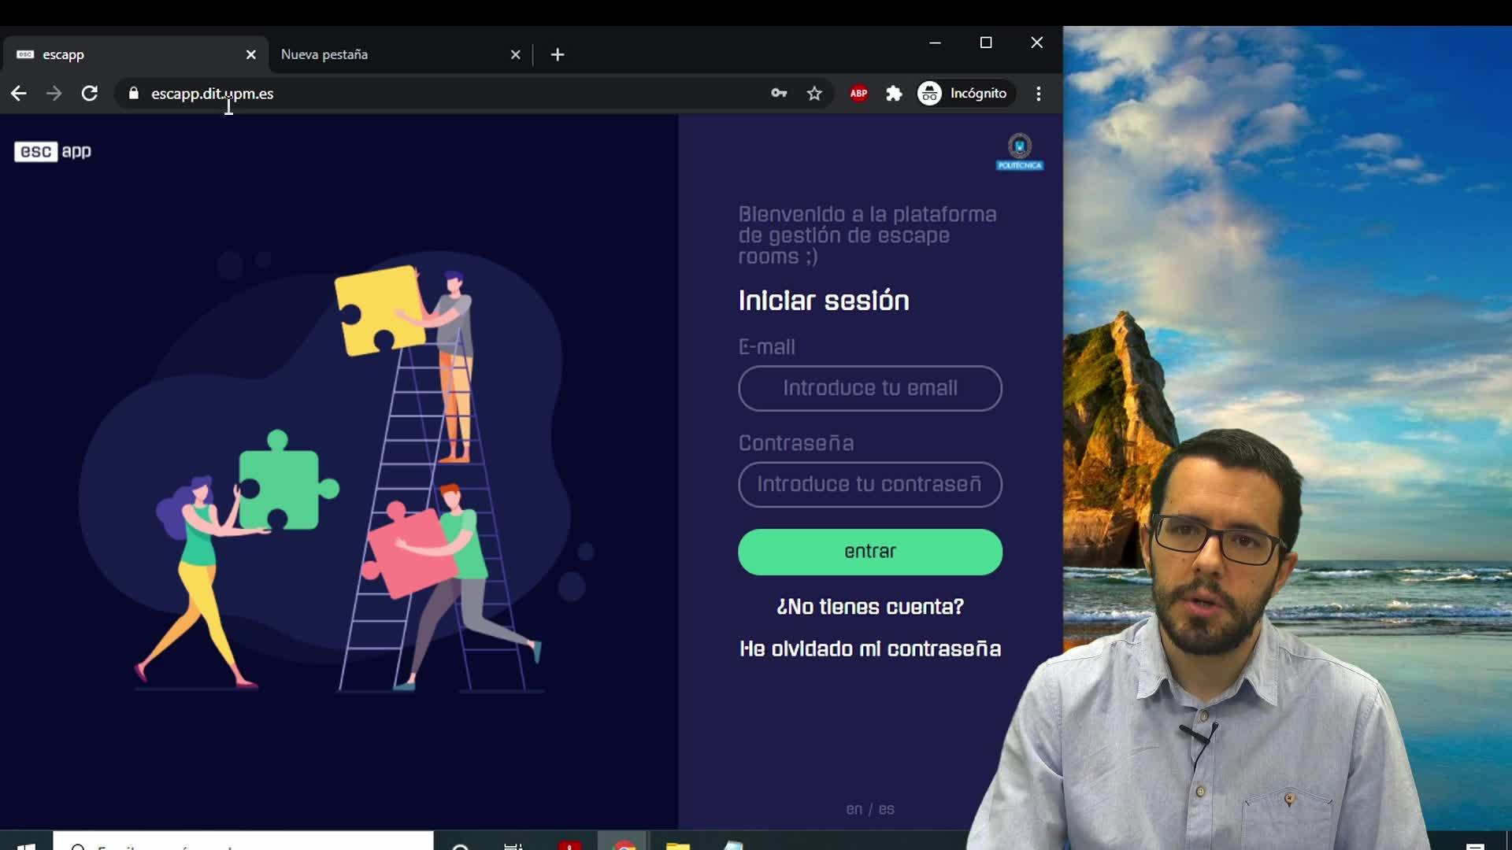
Task: Click the reload page icon
Action: [90, 94]
